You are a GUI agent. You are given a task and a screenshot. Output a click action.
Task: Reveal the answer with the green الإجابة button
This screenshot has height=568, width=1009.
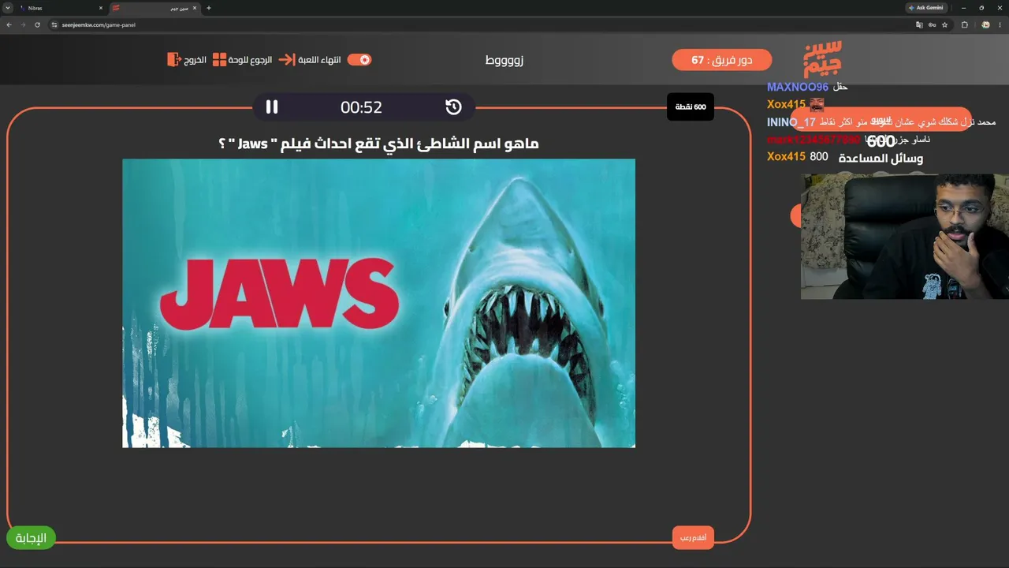coord(32,538)
